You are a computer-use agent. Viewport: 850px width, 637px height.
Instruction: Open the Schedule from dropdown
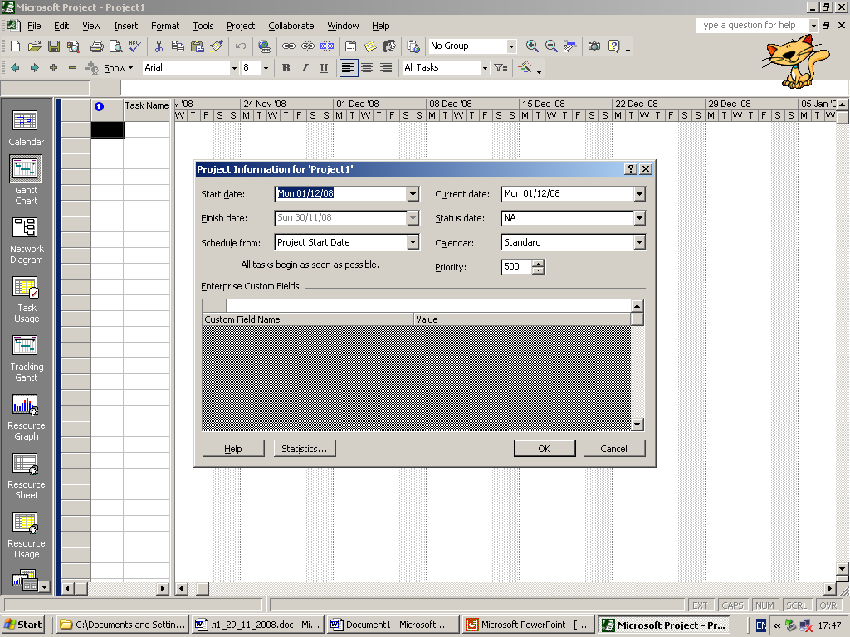413,242
